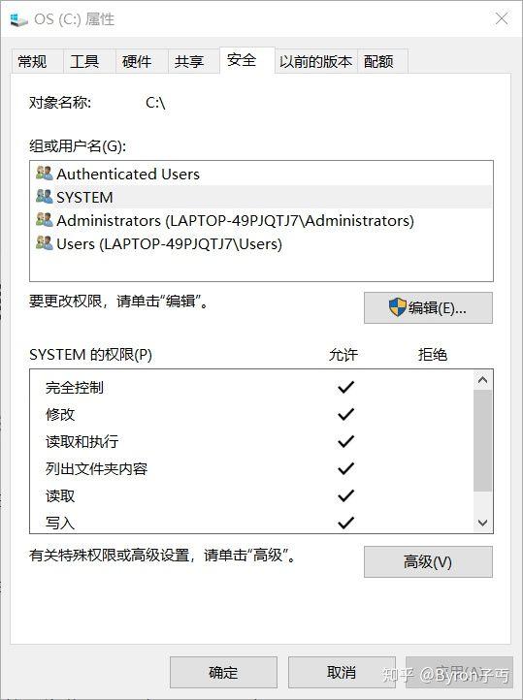Click the 取消 cancel button
Screen dimensions: 523x700
tap(342, 672)
